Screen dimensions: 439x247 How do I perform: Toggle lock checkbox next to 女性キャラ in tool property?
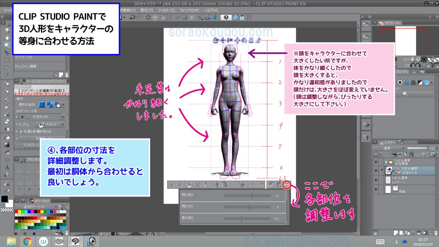(x=28, y=117)
